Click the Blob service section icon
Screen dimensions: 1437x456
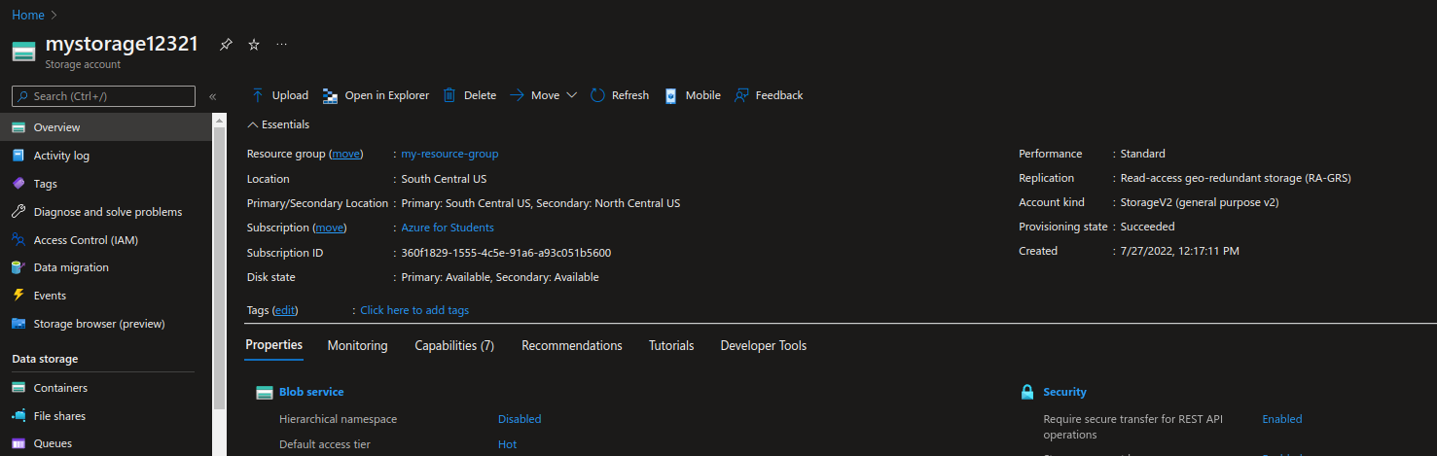[264, 393]
